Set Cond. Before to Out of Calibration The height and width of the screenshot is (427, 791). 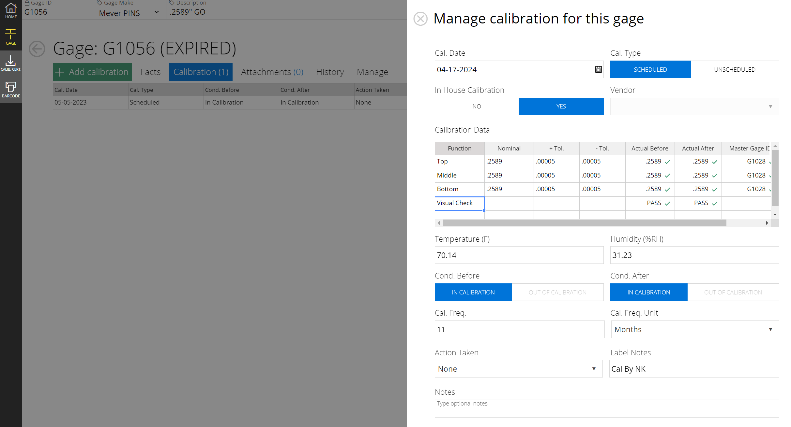click(557, 292)
